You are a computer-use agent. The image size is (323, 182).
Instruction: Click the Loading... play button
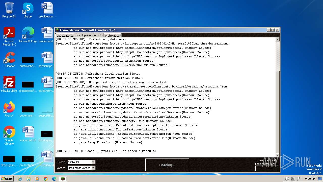point(167,165)
